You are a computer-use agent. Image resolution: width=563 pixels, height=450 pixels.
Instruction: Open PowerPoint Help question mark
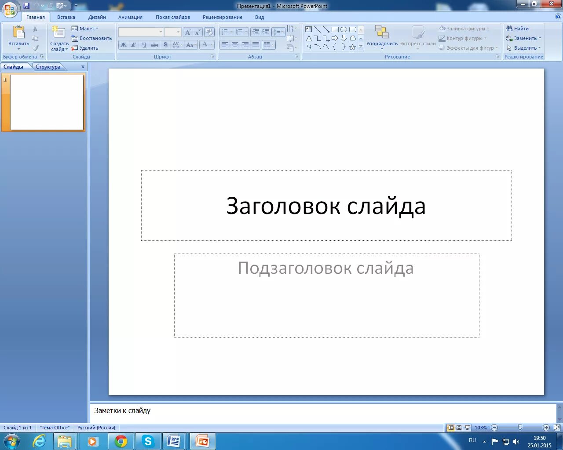click(558, 17)
